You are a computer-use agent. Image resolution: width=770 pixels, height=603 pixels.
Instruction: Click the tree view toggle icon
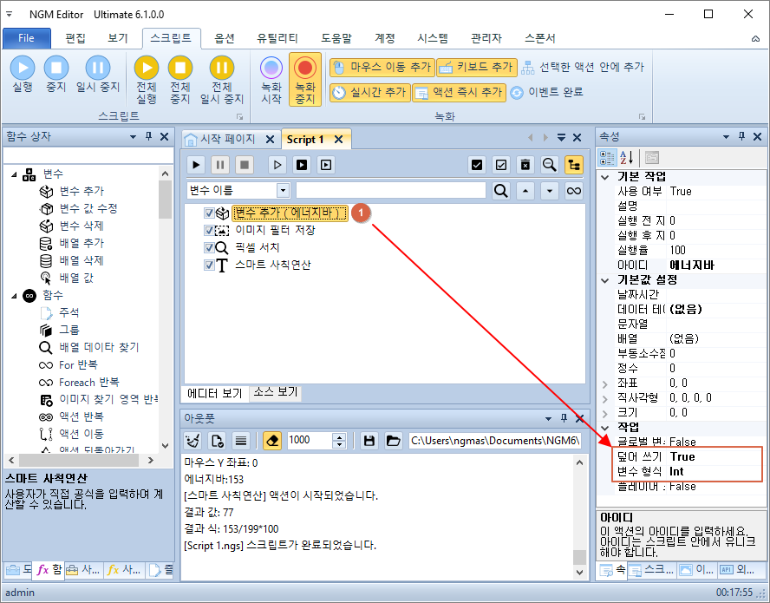coord(573,165)
